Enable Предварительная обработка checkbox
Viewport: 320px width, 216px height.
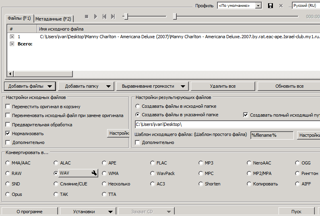(x=8, y=125)
